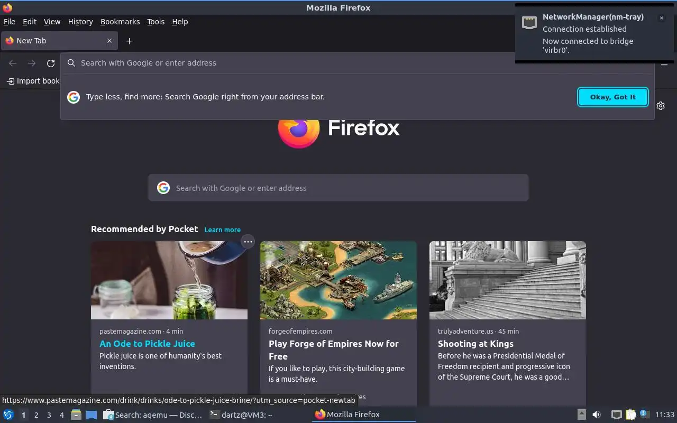Click the Firefox logo in the title bar
677x423 pixels.
[7, 7]
